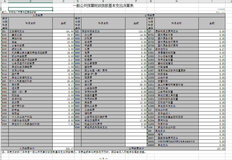Click the title 一般公共预算财政拨款基本支出决算表

point(103,6)
